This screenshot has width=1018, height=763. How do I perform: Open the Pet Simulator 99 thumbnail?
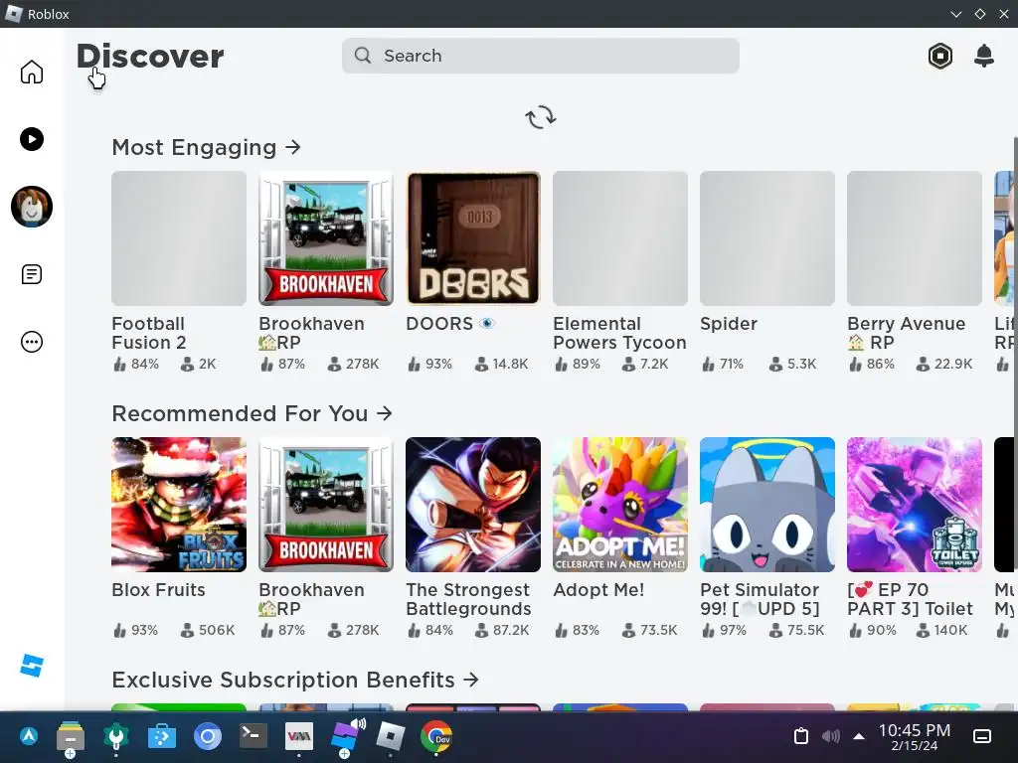coord(767,505)
